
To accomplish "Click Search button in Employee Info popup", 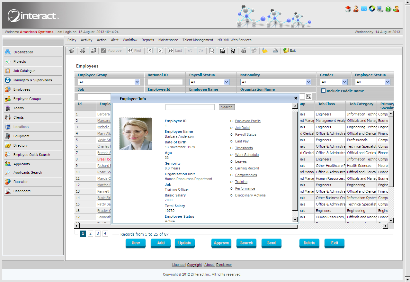I will coord(227,107).
